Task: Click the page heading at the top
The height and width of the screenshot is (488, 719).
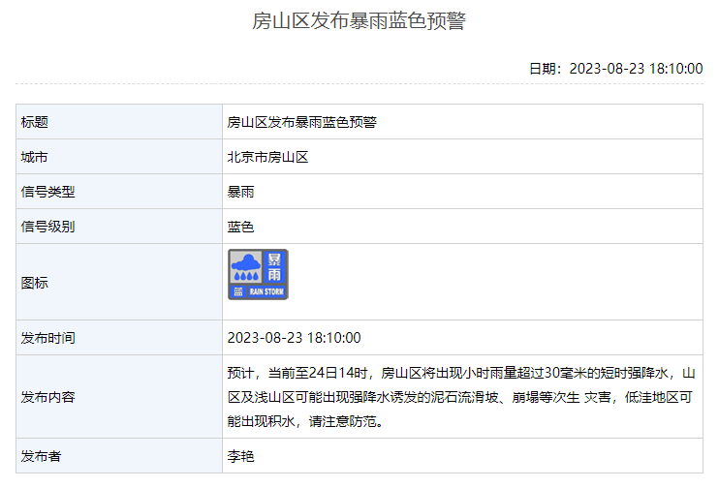Action: coord(359,21)
